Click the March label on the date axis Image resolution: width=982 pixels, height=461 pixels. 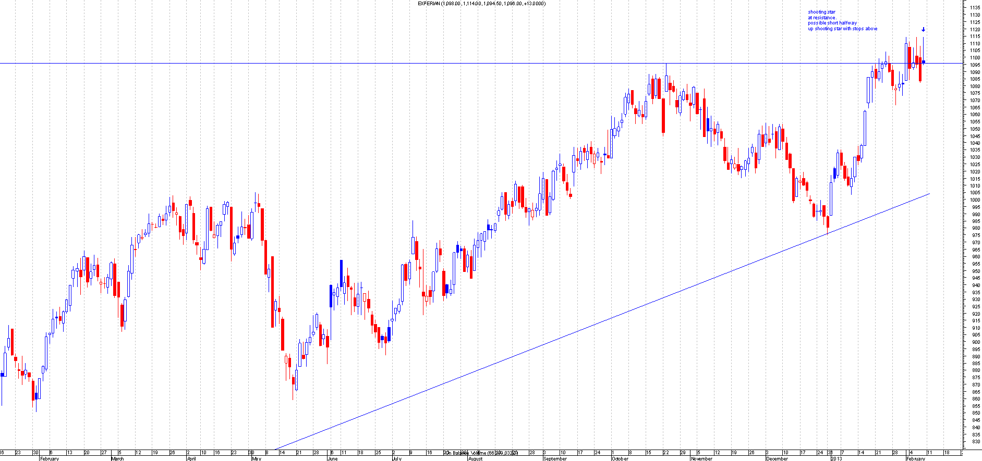(117, 458)
